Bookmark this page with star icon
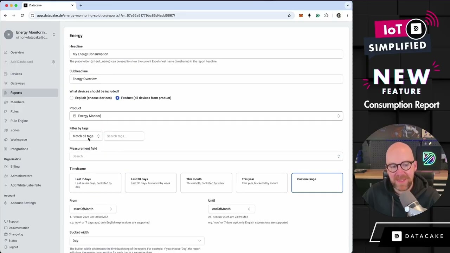The height and width of the screenshot is (253, 450). tap(289, 15)
